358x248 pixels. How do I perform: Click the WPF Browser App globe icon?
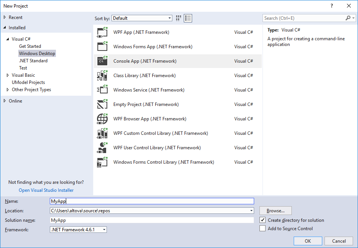pos(102,119)
